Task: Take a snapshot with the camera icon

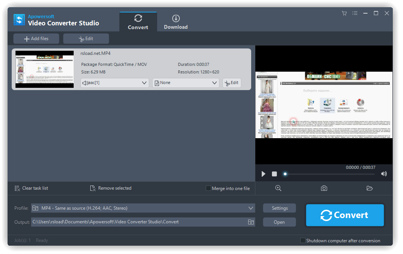Action: pos(324,188)
